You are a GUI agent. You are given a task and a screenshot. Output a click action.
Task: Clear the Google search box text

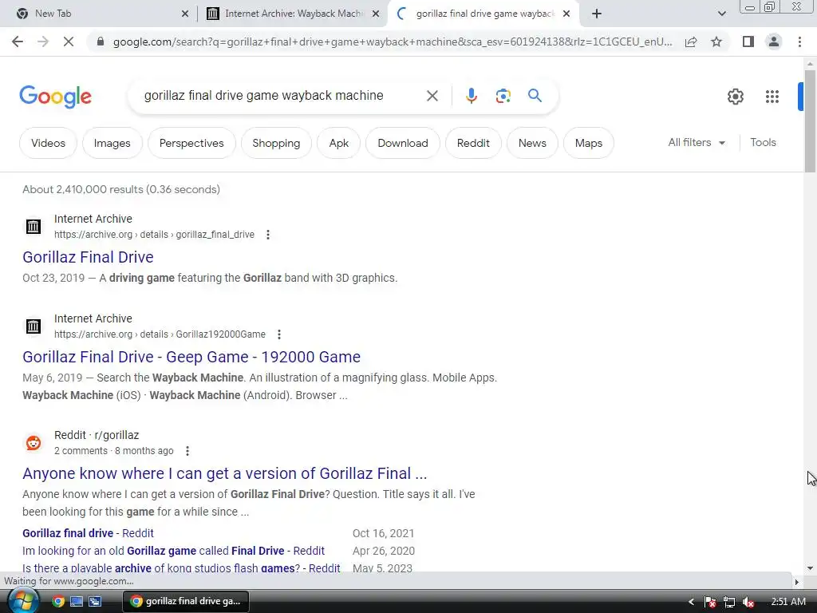point(432,96)
